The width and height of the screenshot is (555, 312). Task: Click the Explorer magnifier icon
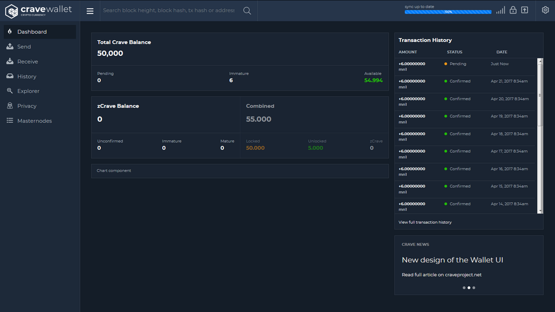tap(10, 91)
